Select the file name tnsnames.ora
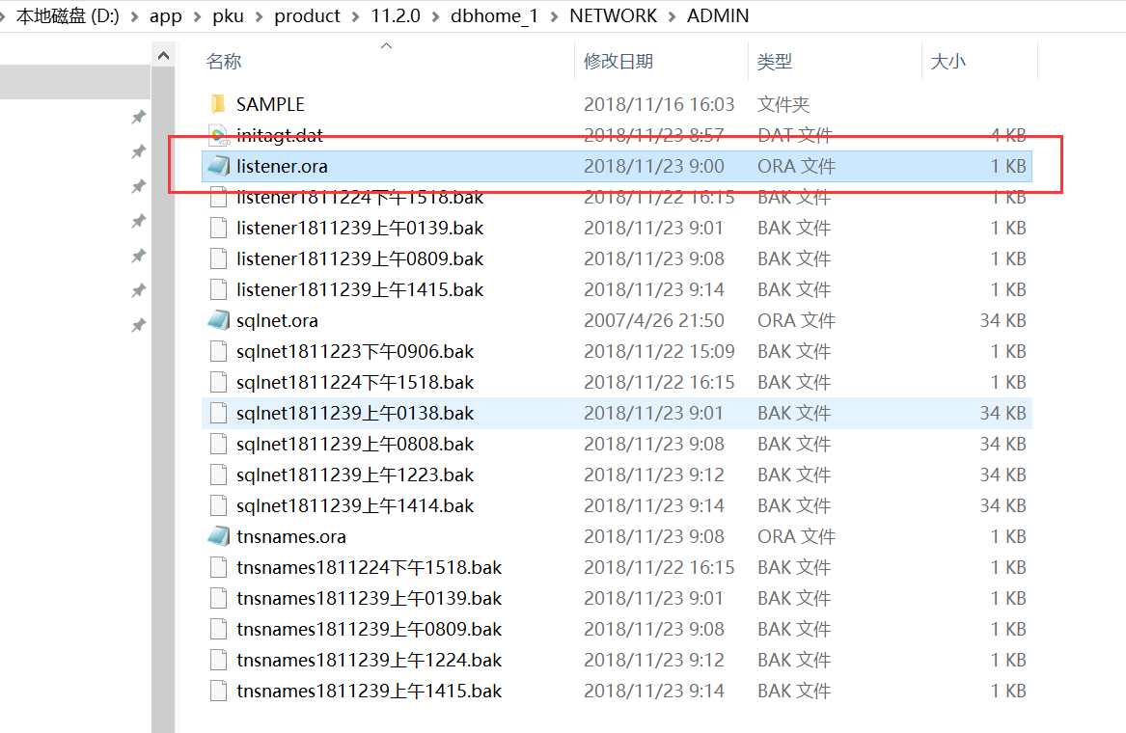The height and width of the screenshot is (733, 1126). click(290, 537)
